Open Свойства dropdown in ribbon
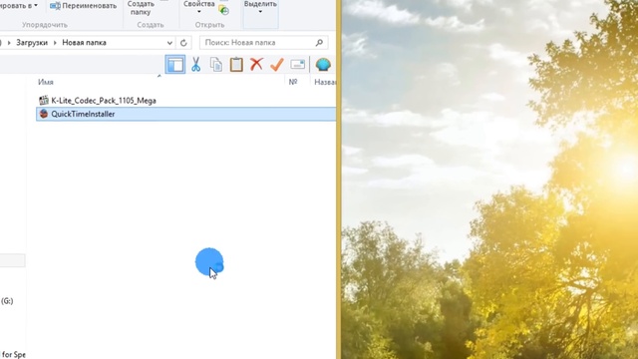 tap(199, 7)
